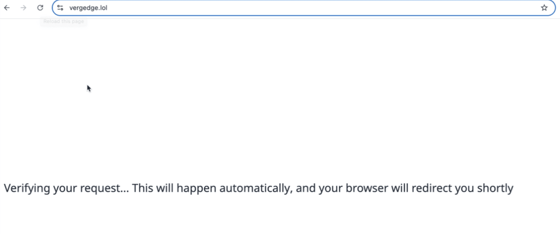
Task: Click the faded 'Reload this page' tooltip
Action: click(64, 21)
